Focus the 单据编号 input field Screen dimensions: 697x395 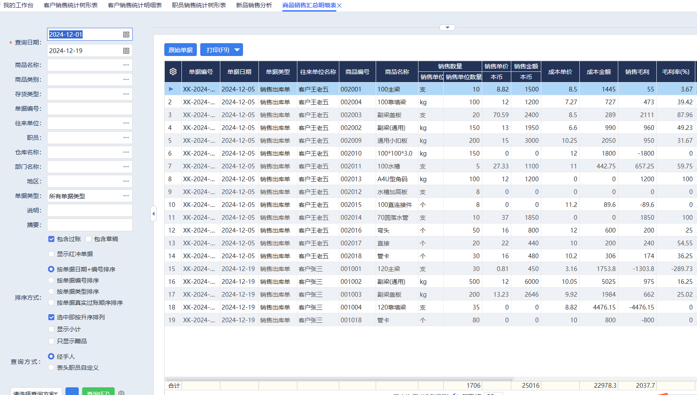[90, 109]
